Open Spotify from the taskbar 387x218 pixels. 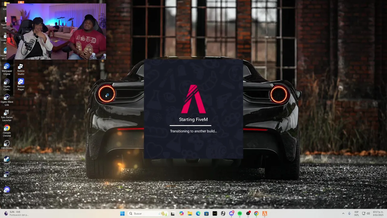click(x=240, y=213)
